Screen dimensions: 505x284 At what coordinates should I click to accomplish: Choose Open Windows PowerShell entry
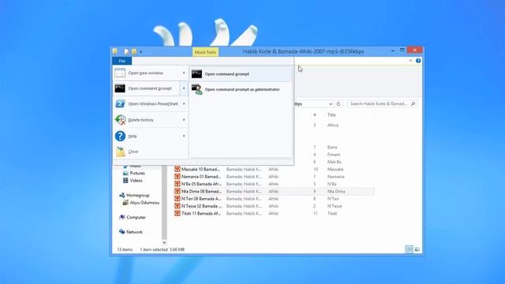[x=150, y=103]
